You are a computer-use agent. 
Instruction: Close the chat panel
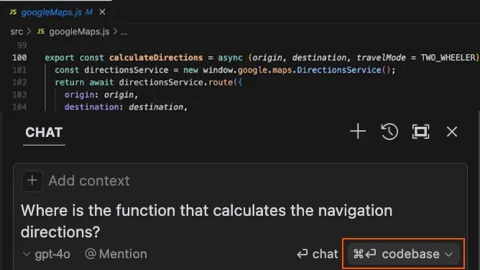point(452,132)
